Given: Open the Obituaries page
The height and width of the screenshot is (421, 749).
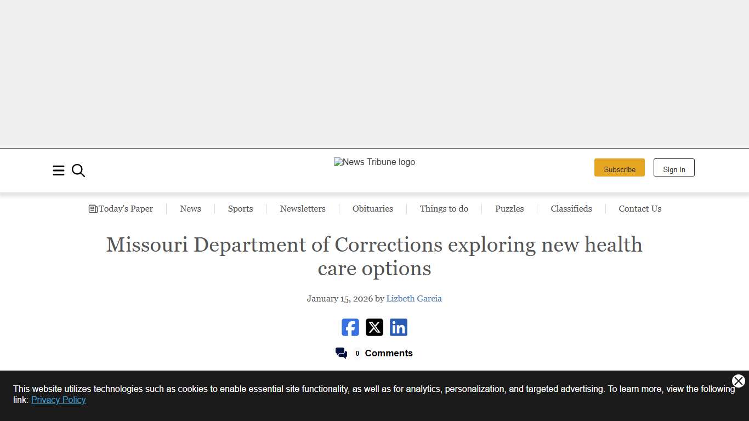Looking at the screenshot, I should [373, 208].
